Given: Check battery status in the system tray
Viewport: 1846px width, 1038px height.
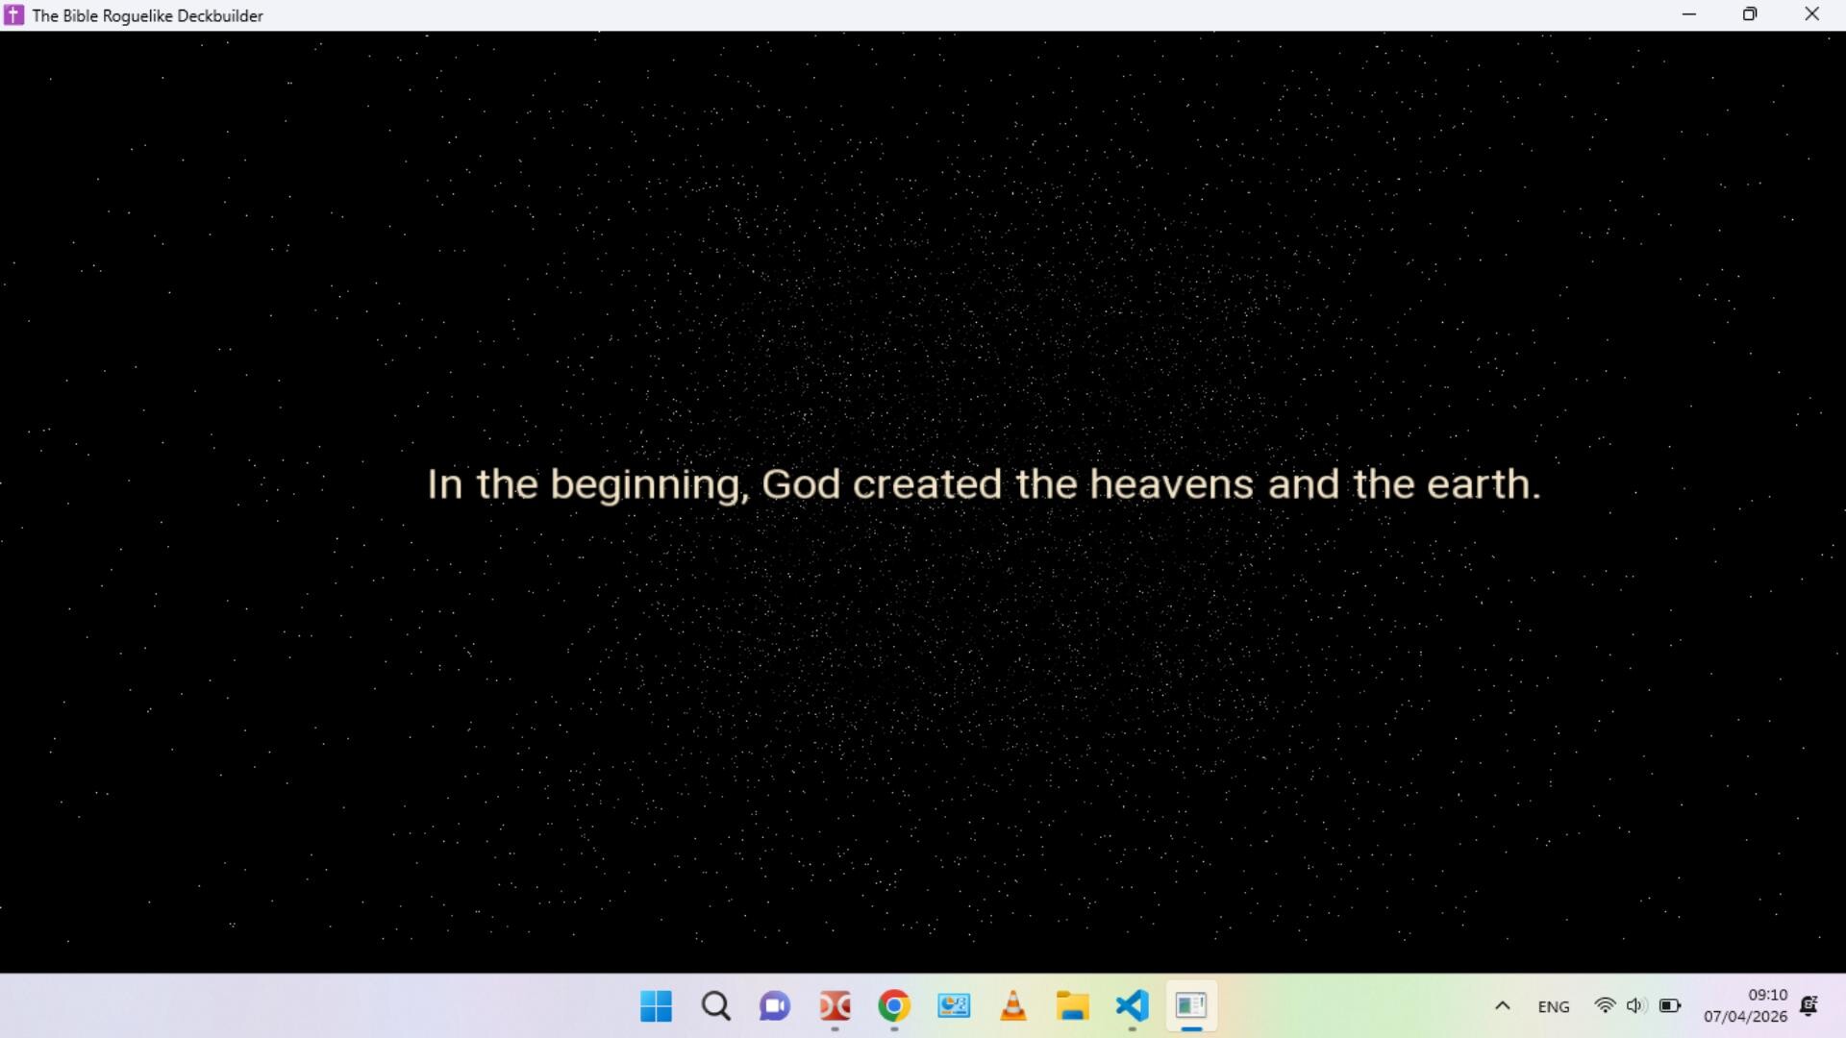Looking at the screenshot, I should pos(1671,1006).
